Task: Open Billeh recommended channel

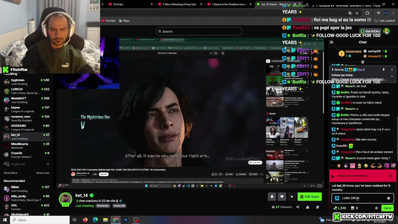Action: coord(26,189)
